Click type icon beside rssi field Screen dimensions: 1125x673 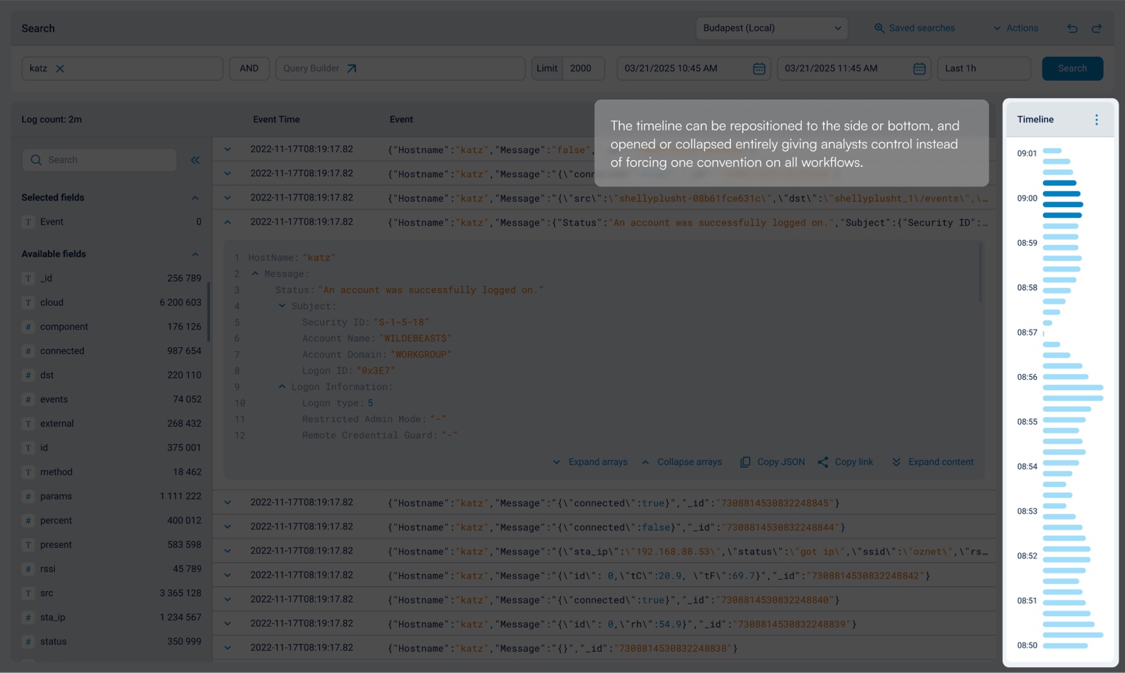click(28, 569)
